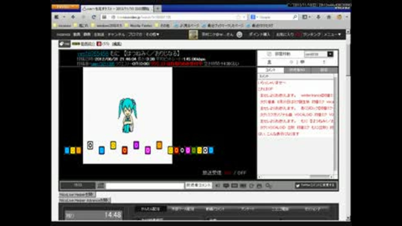Toggle the broadcast effects OFF switch
Screen dimensions: 402x226
242,173
